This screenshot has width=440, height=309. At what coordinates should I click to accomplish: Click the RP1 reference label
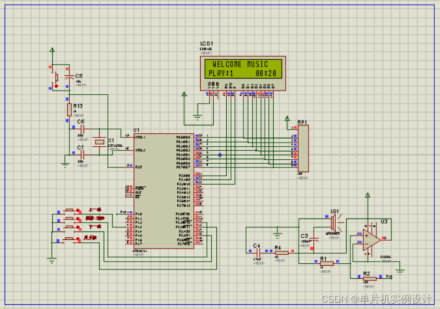302,122
